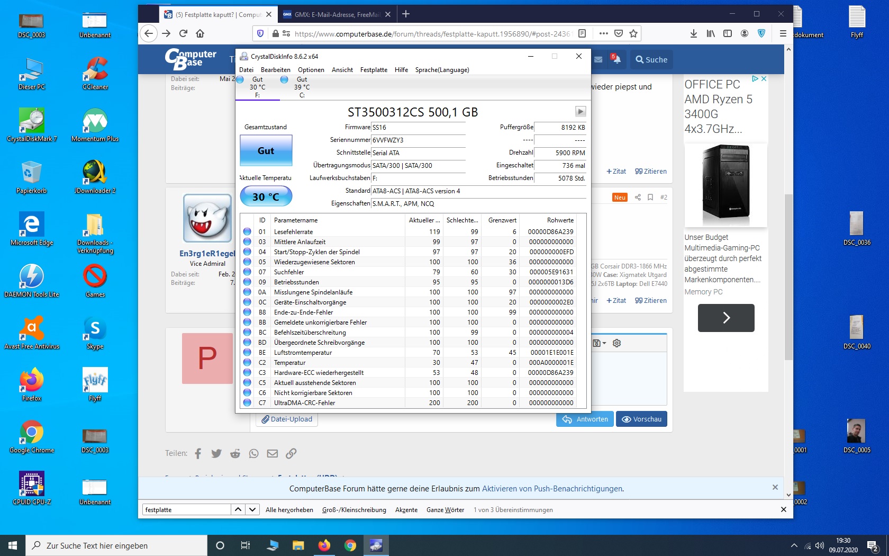889x556 pixels.
Task: Open the Windows Action Center notifications
Action: (x=873, y=545)
